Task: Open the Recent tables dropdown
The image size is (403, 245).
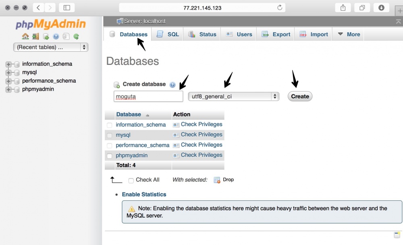Action: pos(51,47)
